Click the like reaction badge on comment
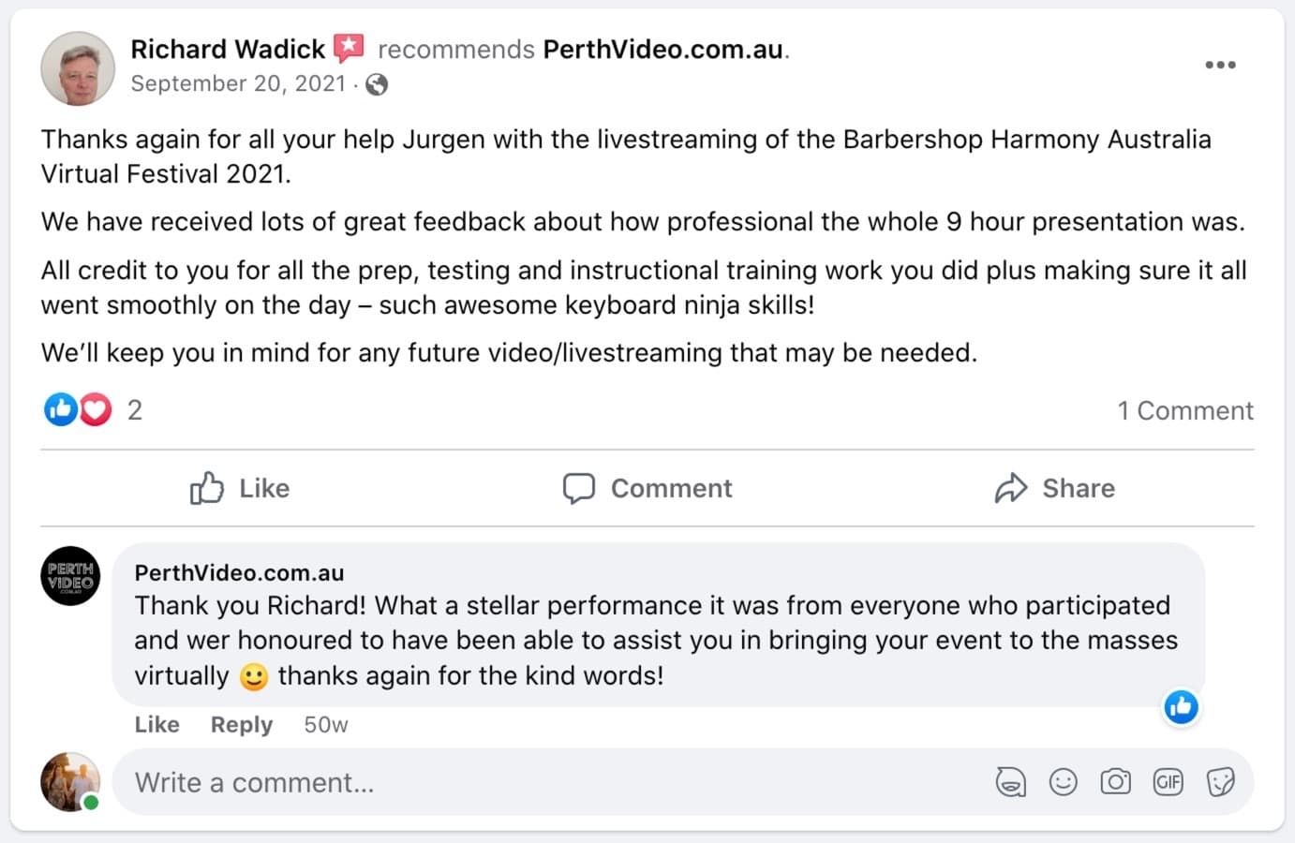This screenshot has height=843, width=1295. [1181, 707]
